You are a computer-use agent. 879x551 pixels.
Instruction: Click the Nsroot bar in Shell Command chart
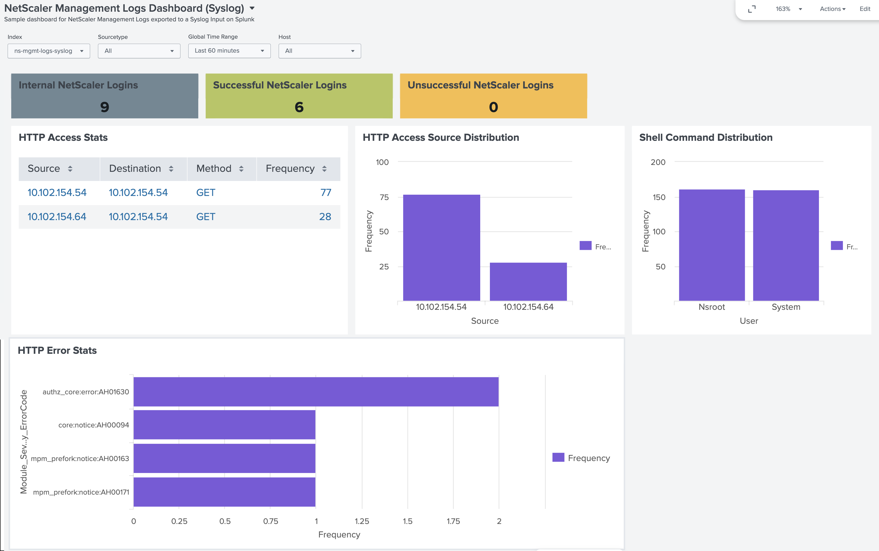(712, 245)
